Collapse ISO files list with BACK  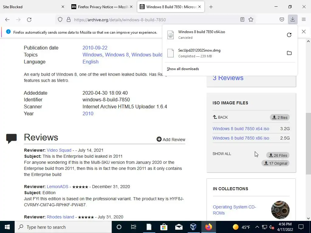[220, 117]
